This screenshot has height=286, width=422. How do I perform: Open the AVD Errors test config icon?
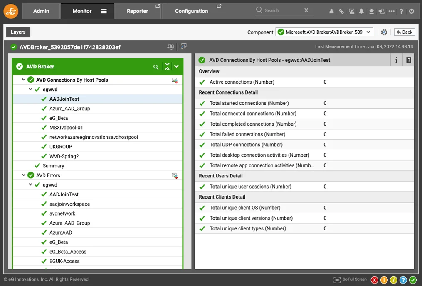[x=174, y=175]
